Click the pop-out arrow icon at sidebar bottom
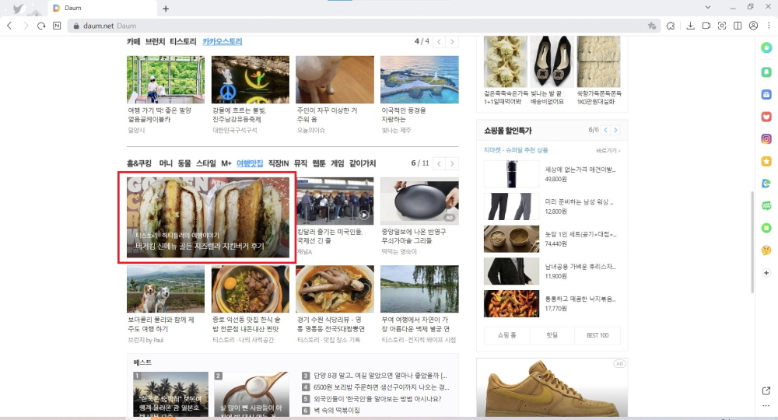This screenshot has width=778, height=420. click(766, 390)
